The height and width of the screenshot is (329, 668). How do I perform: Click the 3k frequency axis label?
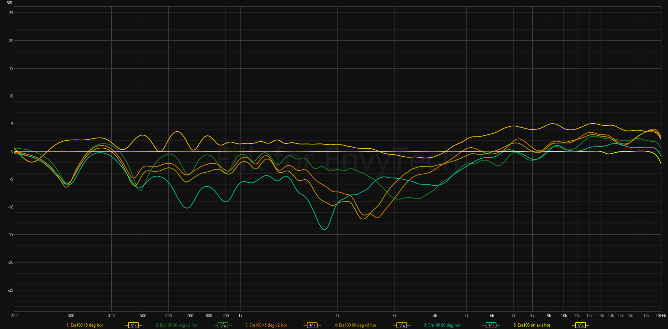pyautogui.click(x=395, y=316)
